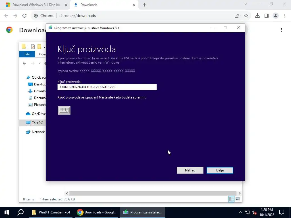Toggle Chrome side panel

coord(267,16)
